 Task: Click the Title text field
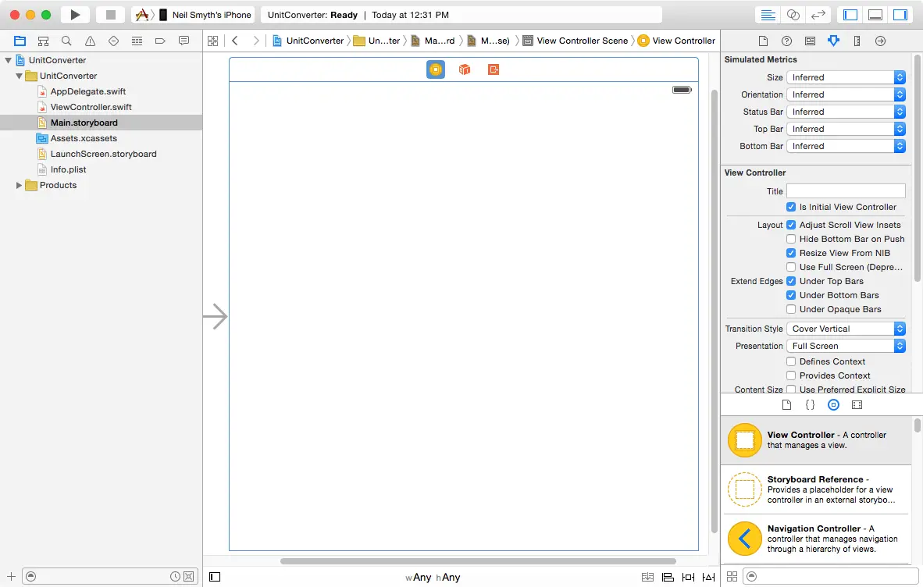(x=846, y=191)
